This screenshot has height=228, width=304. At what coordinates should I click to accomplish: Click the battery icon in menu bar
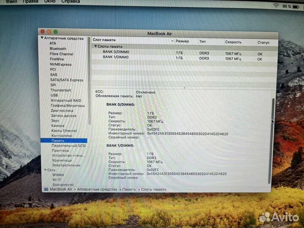coord(296,7)
